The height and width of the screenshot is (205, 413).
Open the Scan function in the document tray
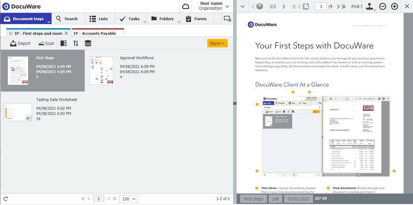click(x=46, y=43)
